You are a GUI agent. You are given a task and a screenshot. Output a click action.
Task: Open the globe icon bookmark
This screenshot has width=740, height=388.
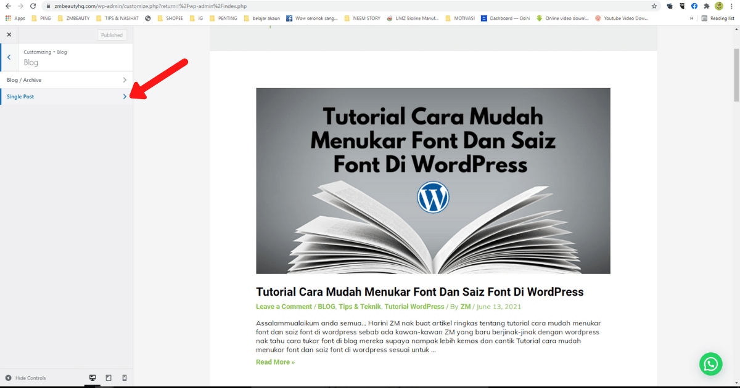click(x=148, y=18)
